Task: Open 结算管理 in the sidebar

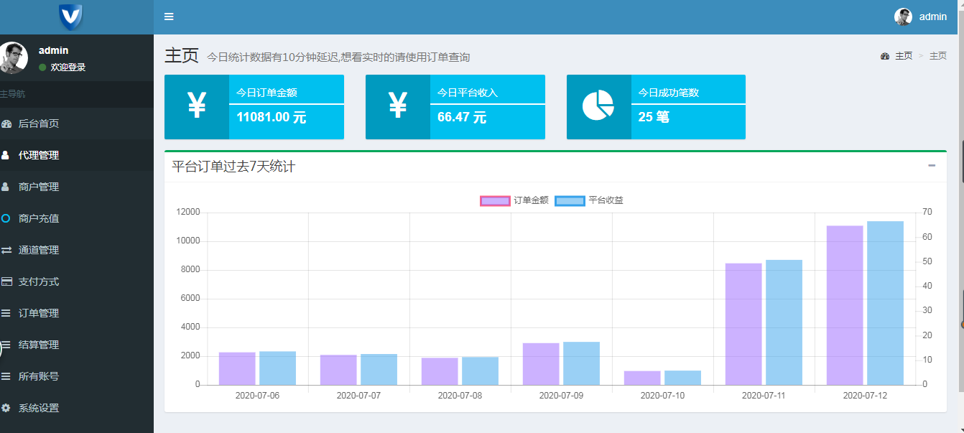Action: (39, 345)
